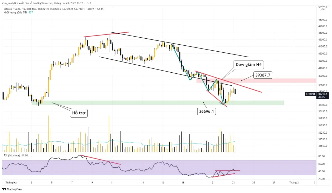The image size is (332, 193).
Task: Click price axis label 41000.0
Action: [323, 68]
